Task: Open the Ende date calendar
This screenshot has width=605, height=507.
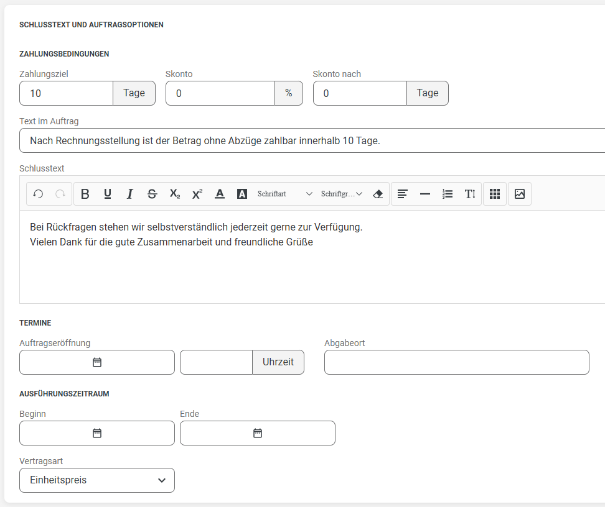Action: point(257,433)
